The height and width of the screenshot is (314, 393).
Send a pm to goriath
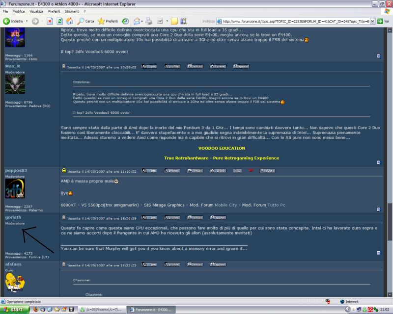click(149, 217)
